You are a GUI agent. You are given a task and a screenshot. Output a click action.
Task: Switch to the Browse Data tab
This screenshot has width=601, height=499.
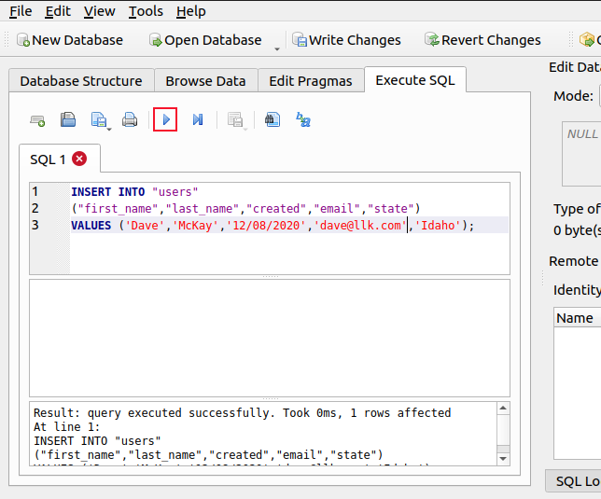click(205, 81)
